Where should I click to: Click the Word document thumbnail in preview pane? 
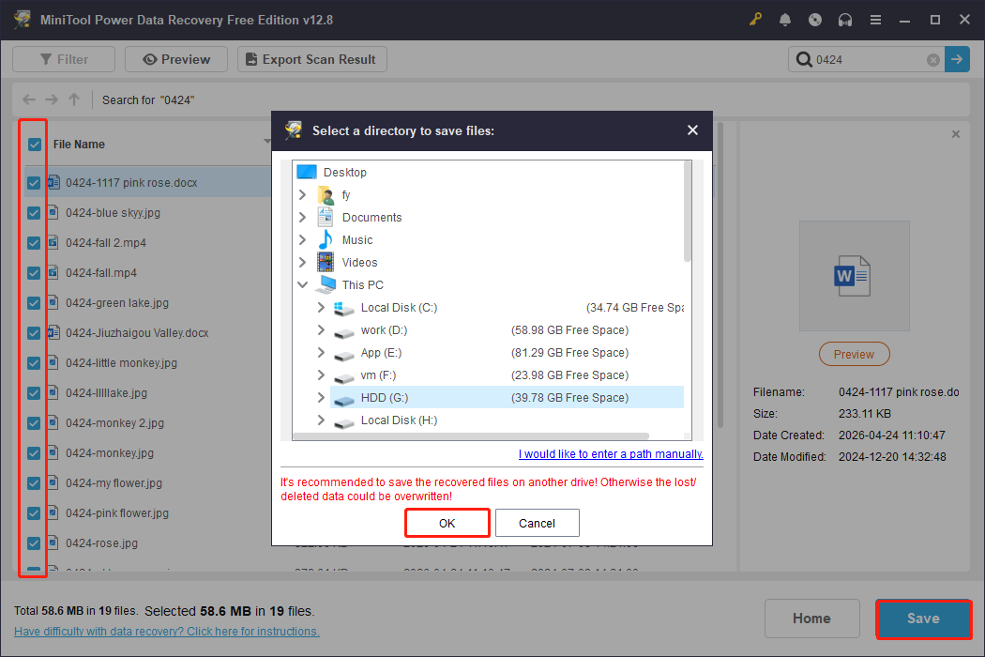[x=854, y=275]
